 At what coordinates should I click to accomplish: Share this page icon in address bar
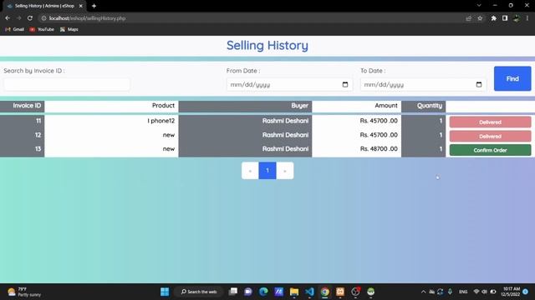tap(468, 18)
